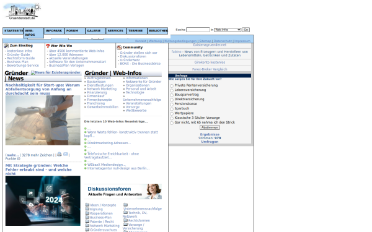The image size is (372, 232).
Task: Click the red question mark Wer Wie Wo icon
Action: click(x=48, y=46)
